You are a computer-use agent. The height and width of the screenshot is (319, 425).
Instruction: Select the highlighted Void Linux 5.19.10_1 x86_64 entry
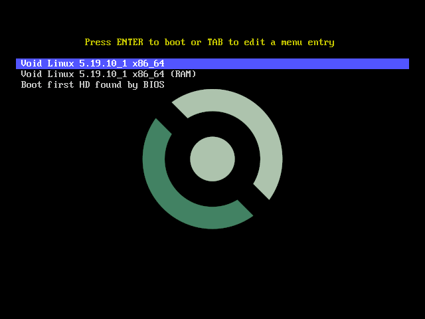93,64
